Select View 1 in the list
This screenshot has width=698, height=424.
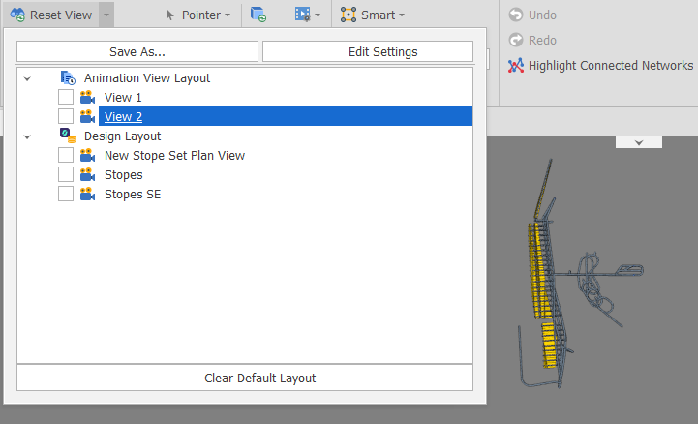coord(123,98)
